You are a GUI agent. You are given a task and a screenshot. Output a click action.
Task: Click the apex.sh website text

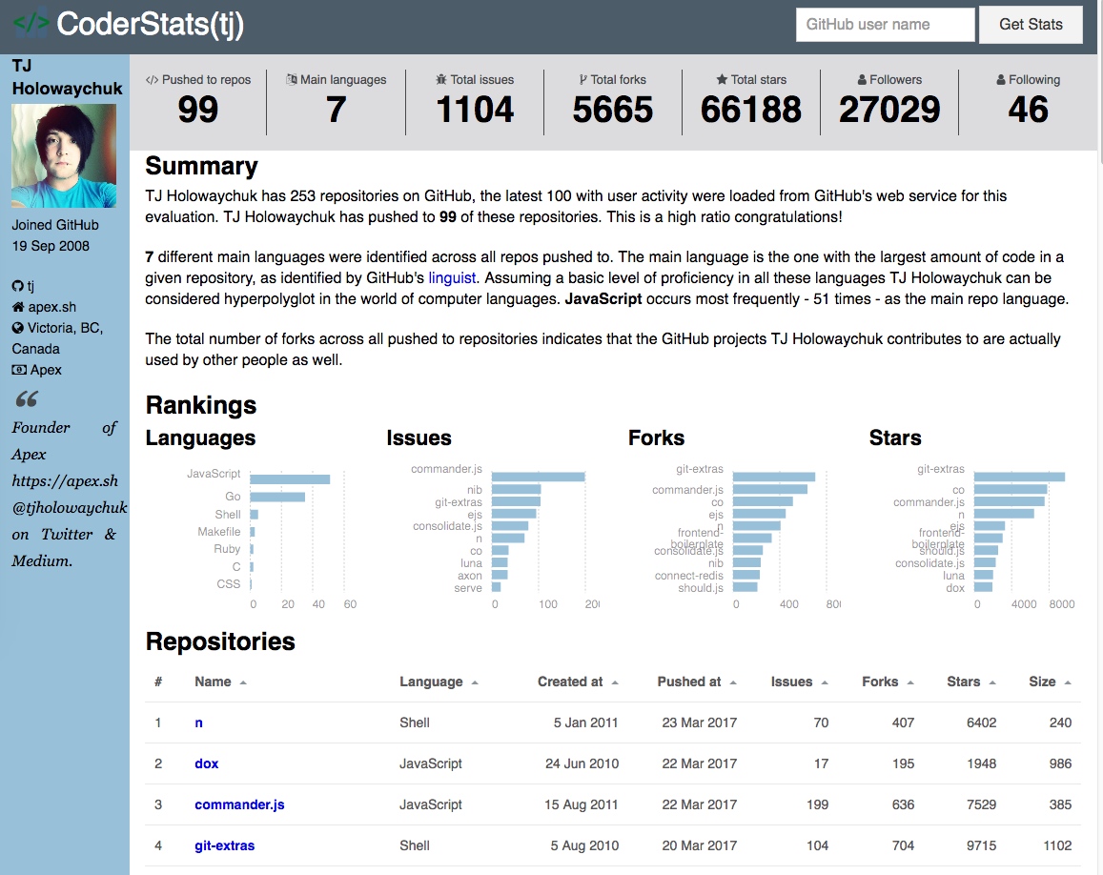coord(52,307)
